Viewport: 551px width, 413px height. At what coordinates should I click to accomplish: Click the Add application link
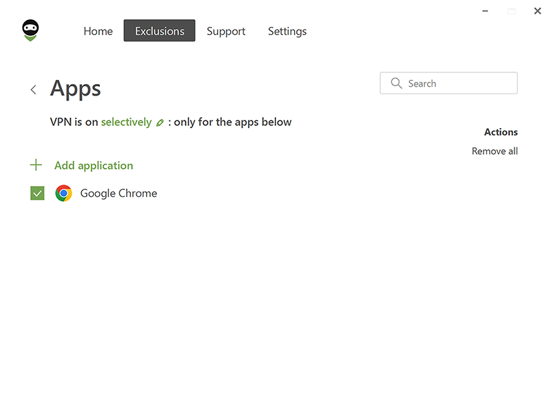[x=94, y=165]
